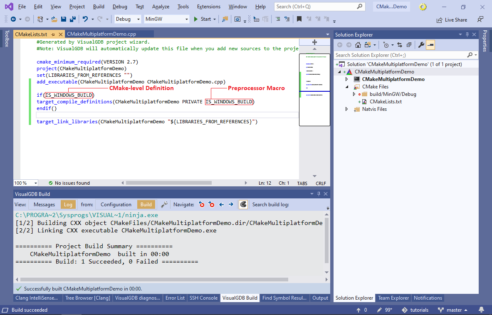The width and height of the screenshot is (492, 315).
Task: Jump to the previous error in build log
Action: point(202,204)
